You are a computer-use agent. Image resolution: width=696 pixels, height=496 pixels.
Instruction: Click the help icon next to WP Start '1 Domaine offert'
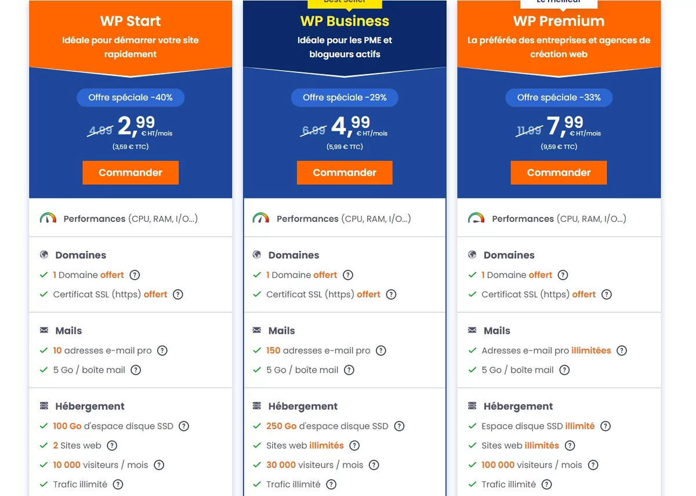coord(135,275)
